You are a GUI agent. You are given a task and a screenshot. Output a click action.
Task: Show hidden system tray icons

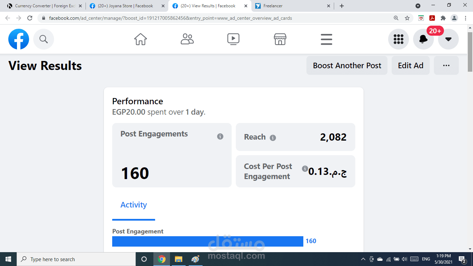coord(363,259)
